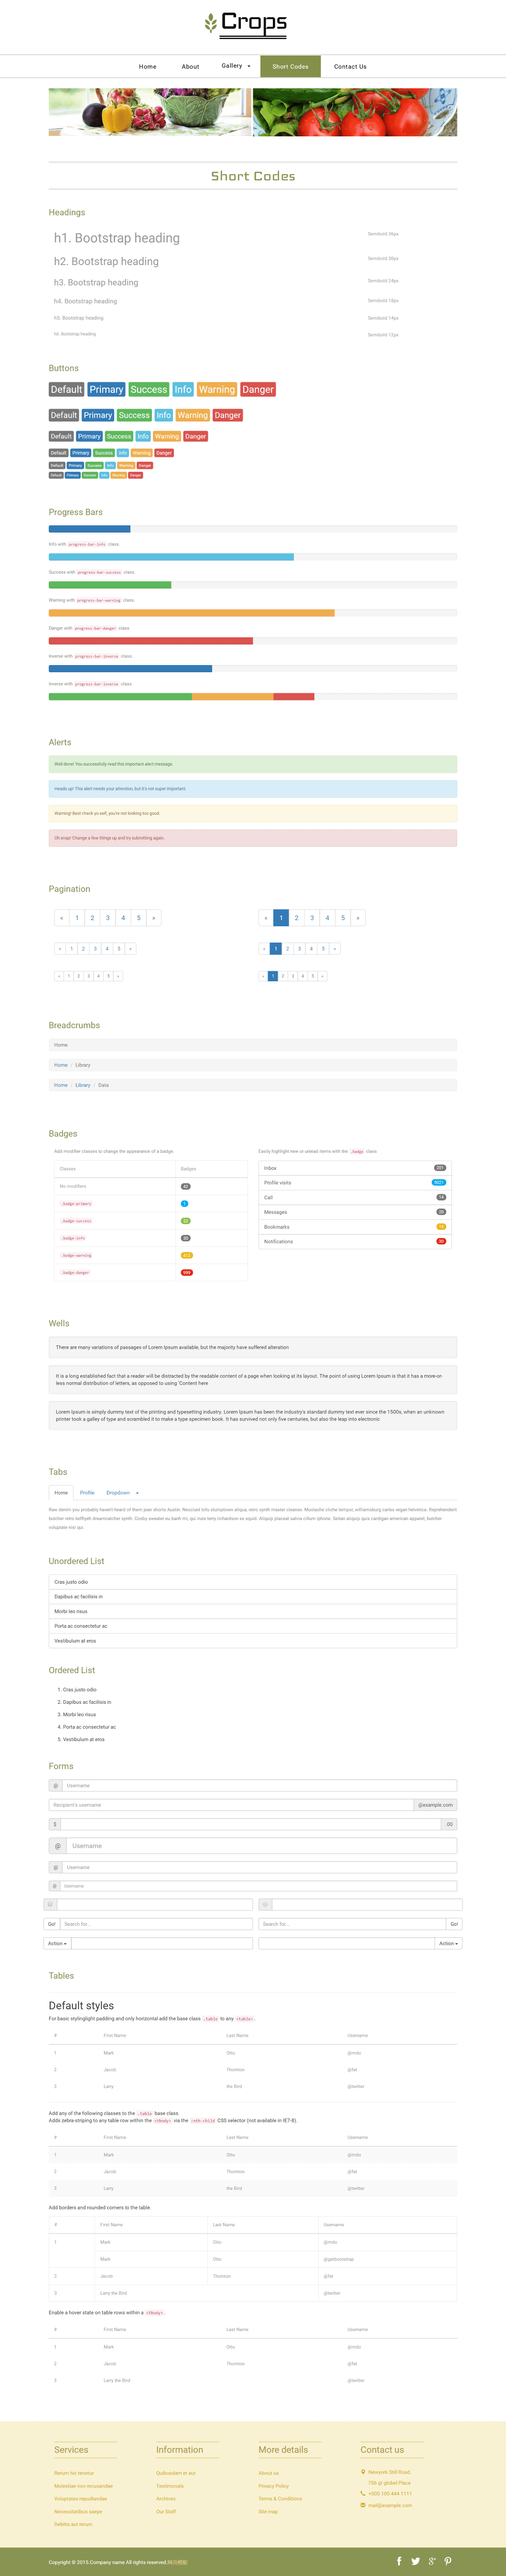Click the envelope icon beside mail@example.com

click(363, 2505)
